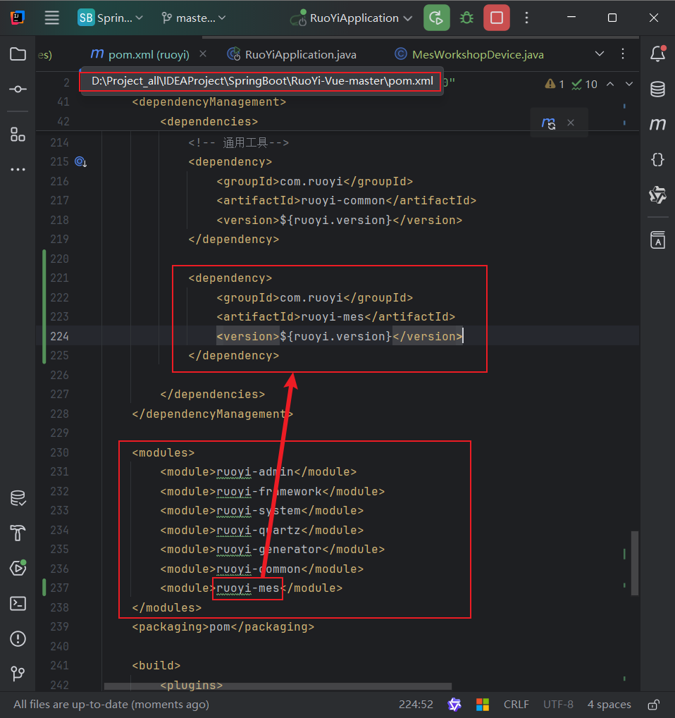Viewport: 675px width, 718px height.
Task: Click the ruoyi-common artifactId line
Action: 346,201
